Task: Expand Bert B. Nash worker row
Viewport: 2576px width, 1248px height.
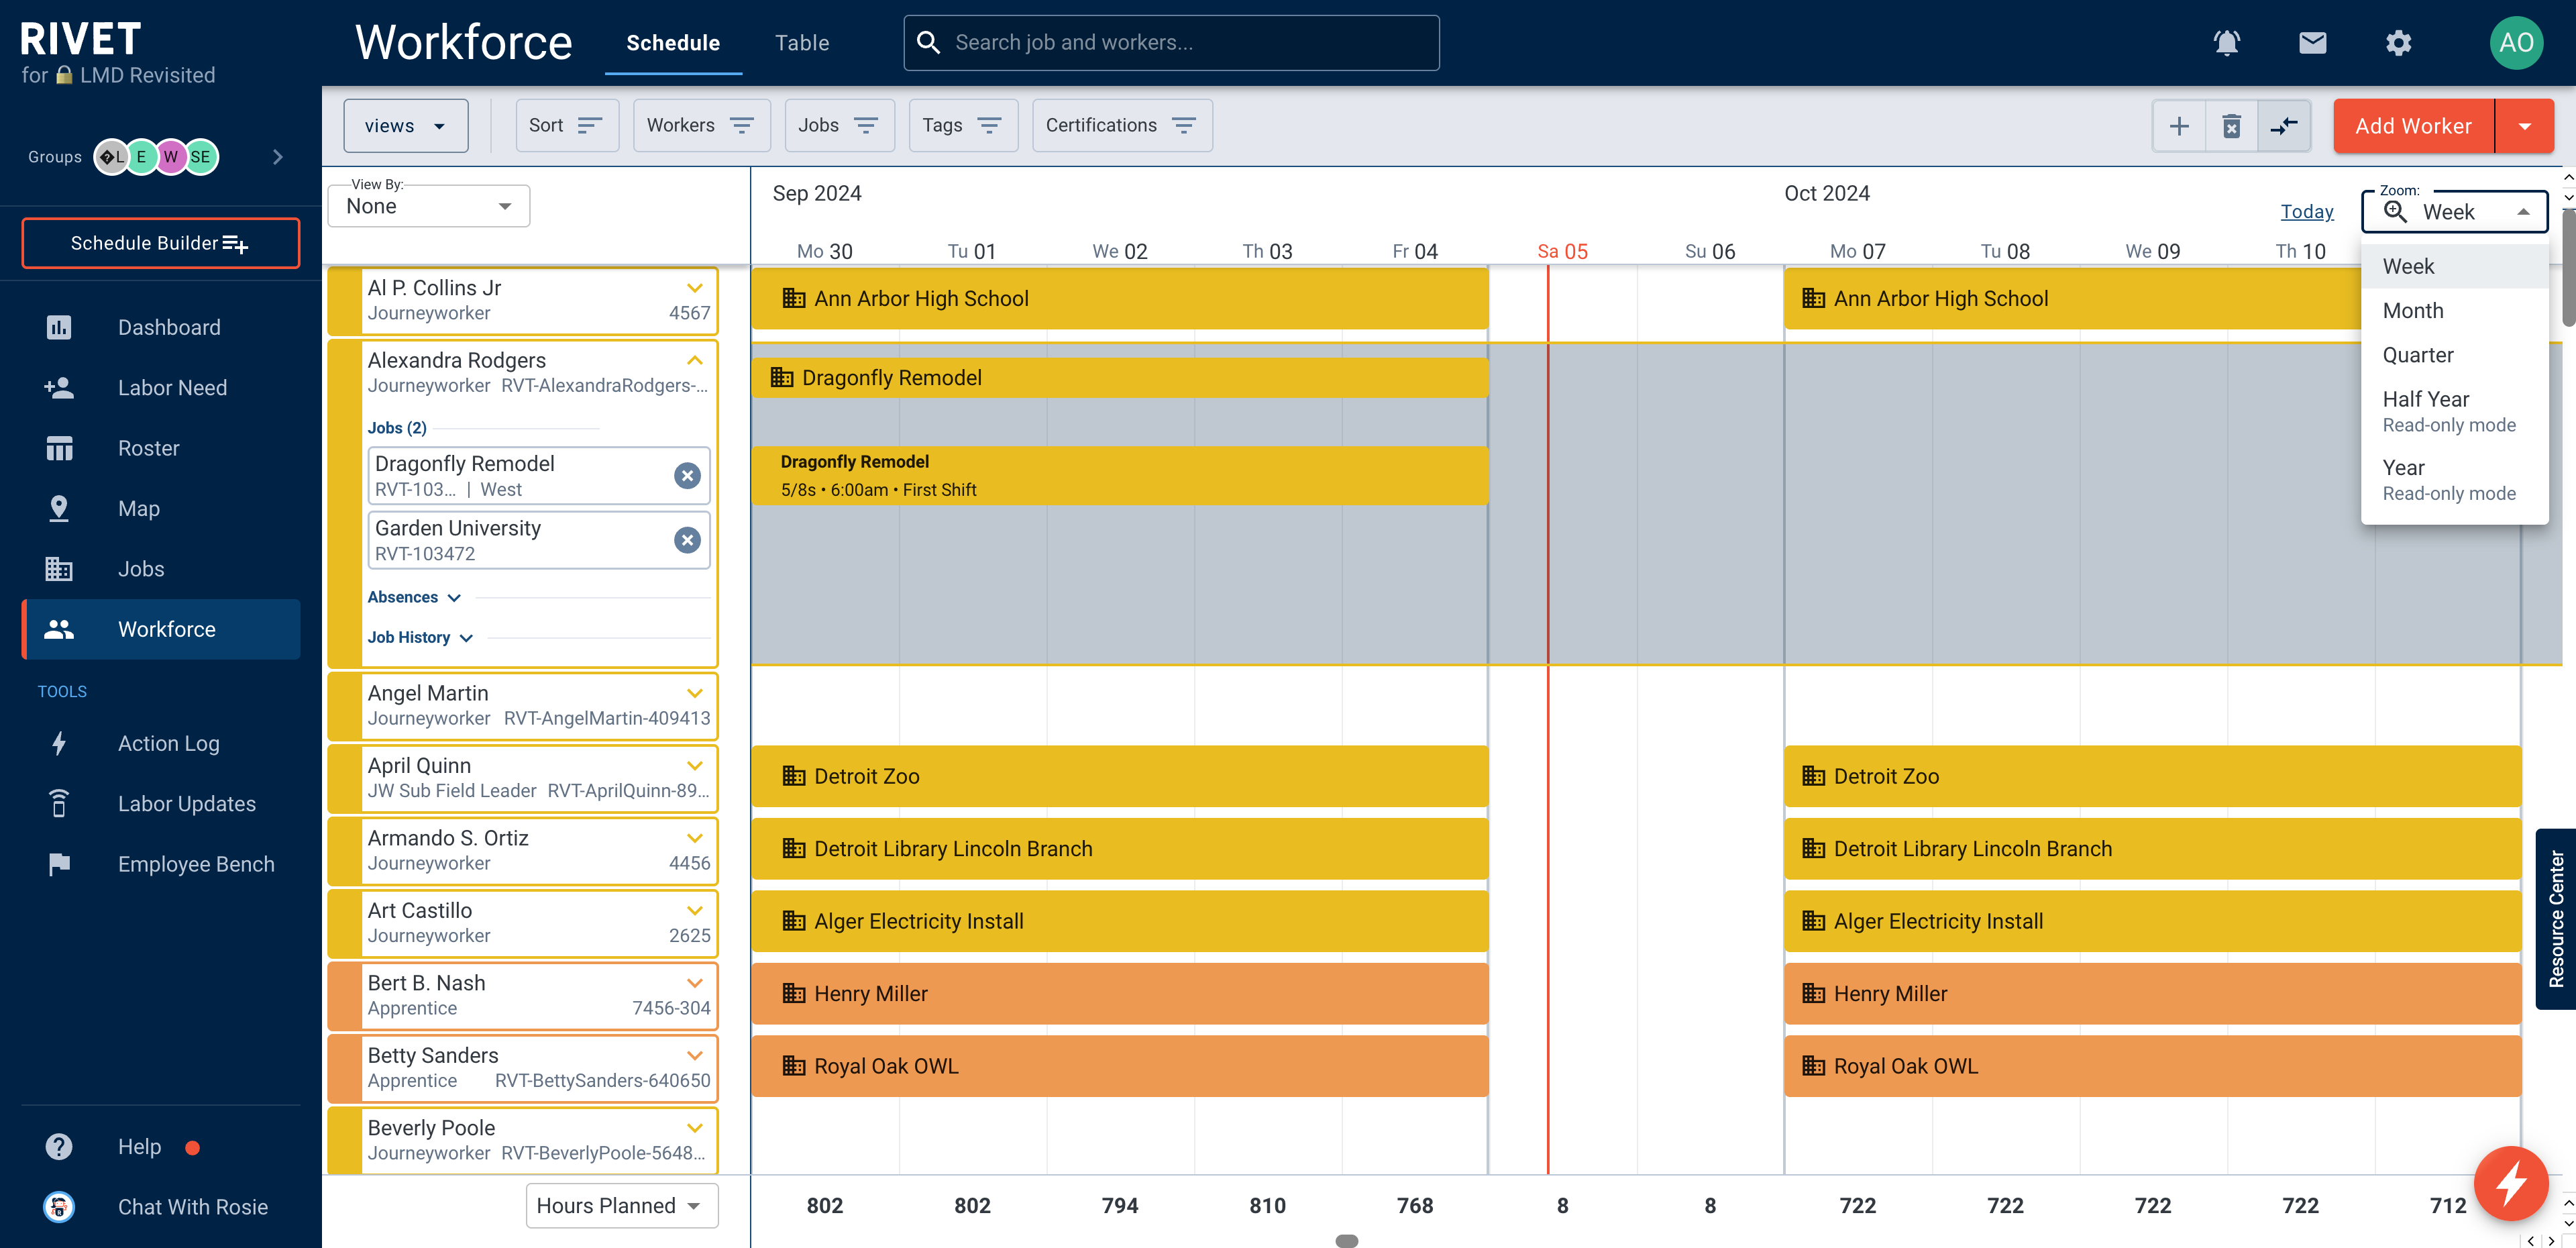Action: pyautogui.click(x=695, y=983)
